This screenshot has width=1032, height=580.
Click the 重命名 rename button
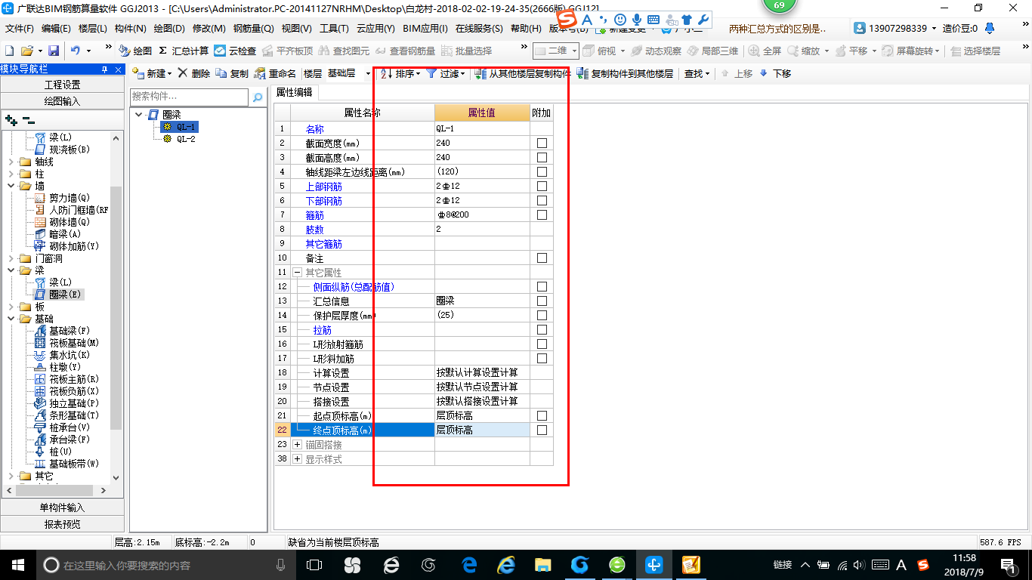276,73
